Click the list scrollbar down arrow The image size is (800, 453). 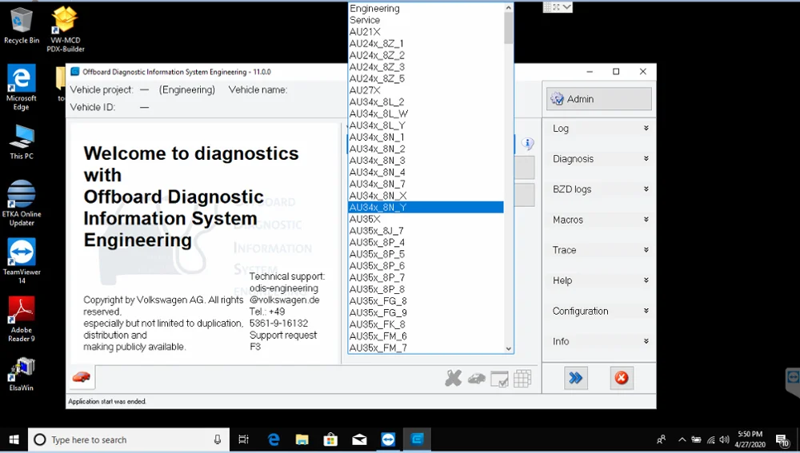coord(509,348)
